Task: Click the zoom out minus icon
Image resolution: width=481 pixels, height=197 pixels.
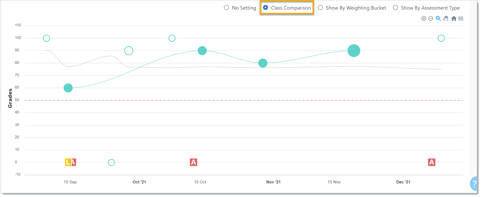Action: tap(431, 19)
